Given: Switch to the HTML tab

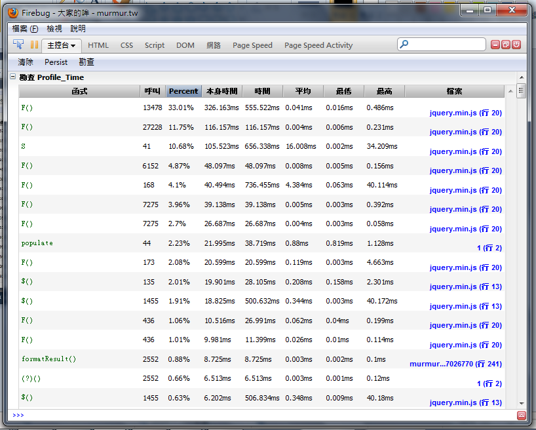Looking at the screenshot, I should tap(98, 45).
